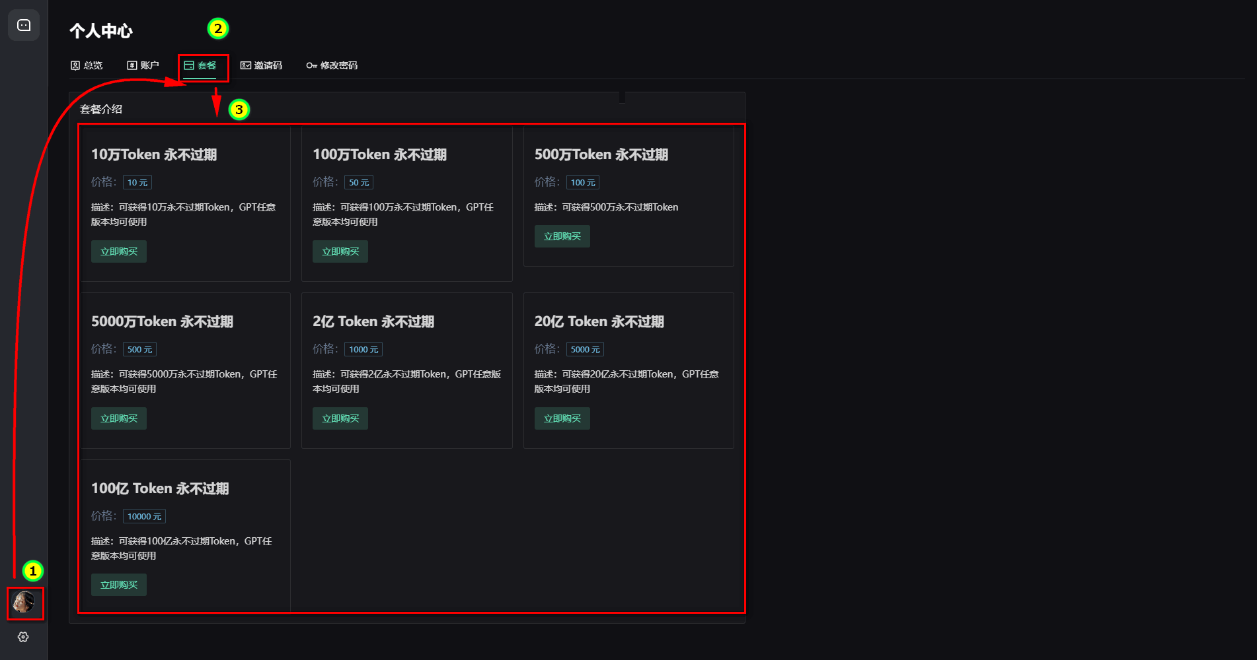The image size is (1257, 660).
Task: Switch to the 总览 tab
Action: (x=87, y=65)
